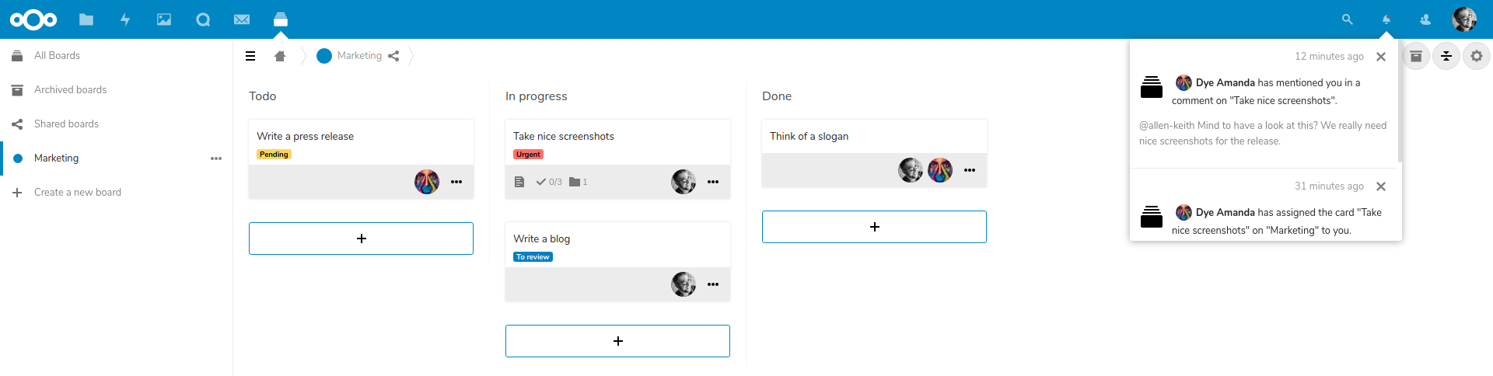Click the Urgent red label
Screen dimensions: 1493x376
point(528,155)
